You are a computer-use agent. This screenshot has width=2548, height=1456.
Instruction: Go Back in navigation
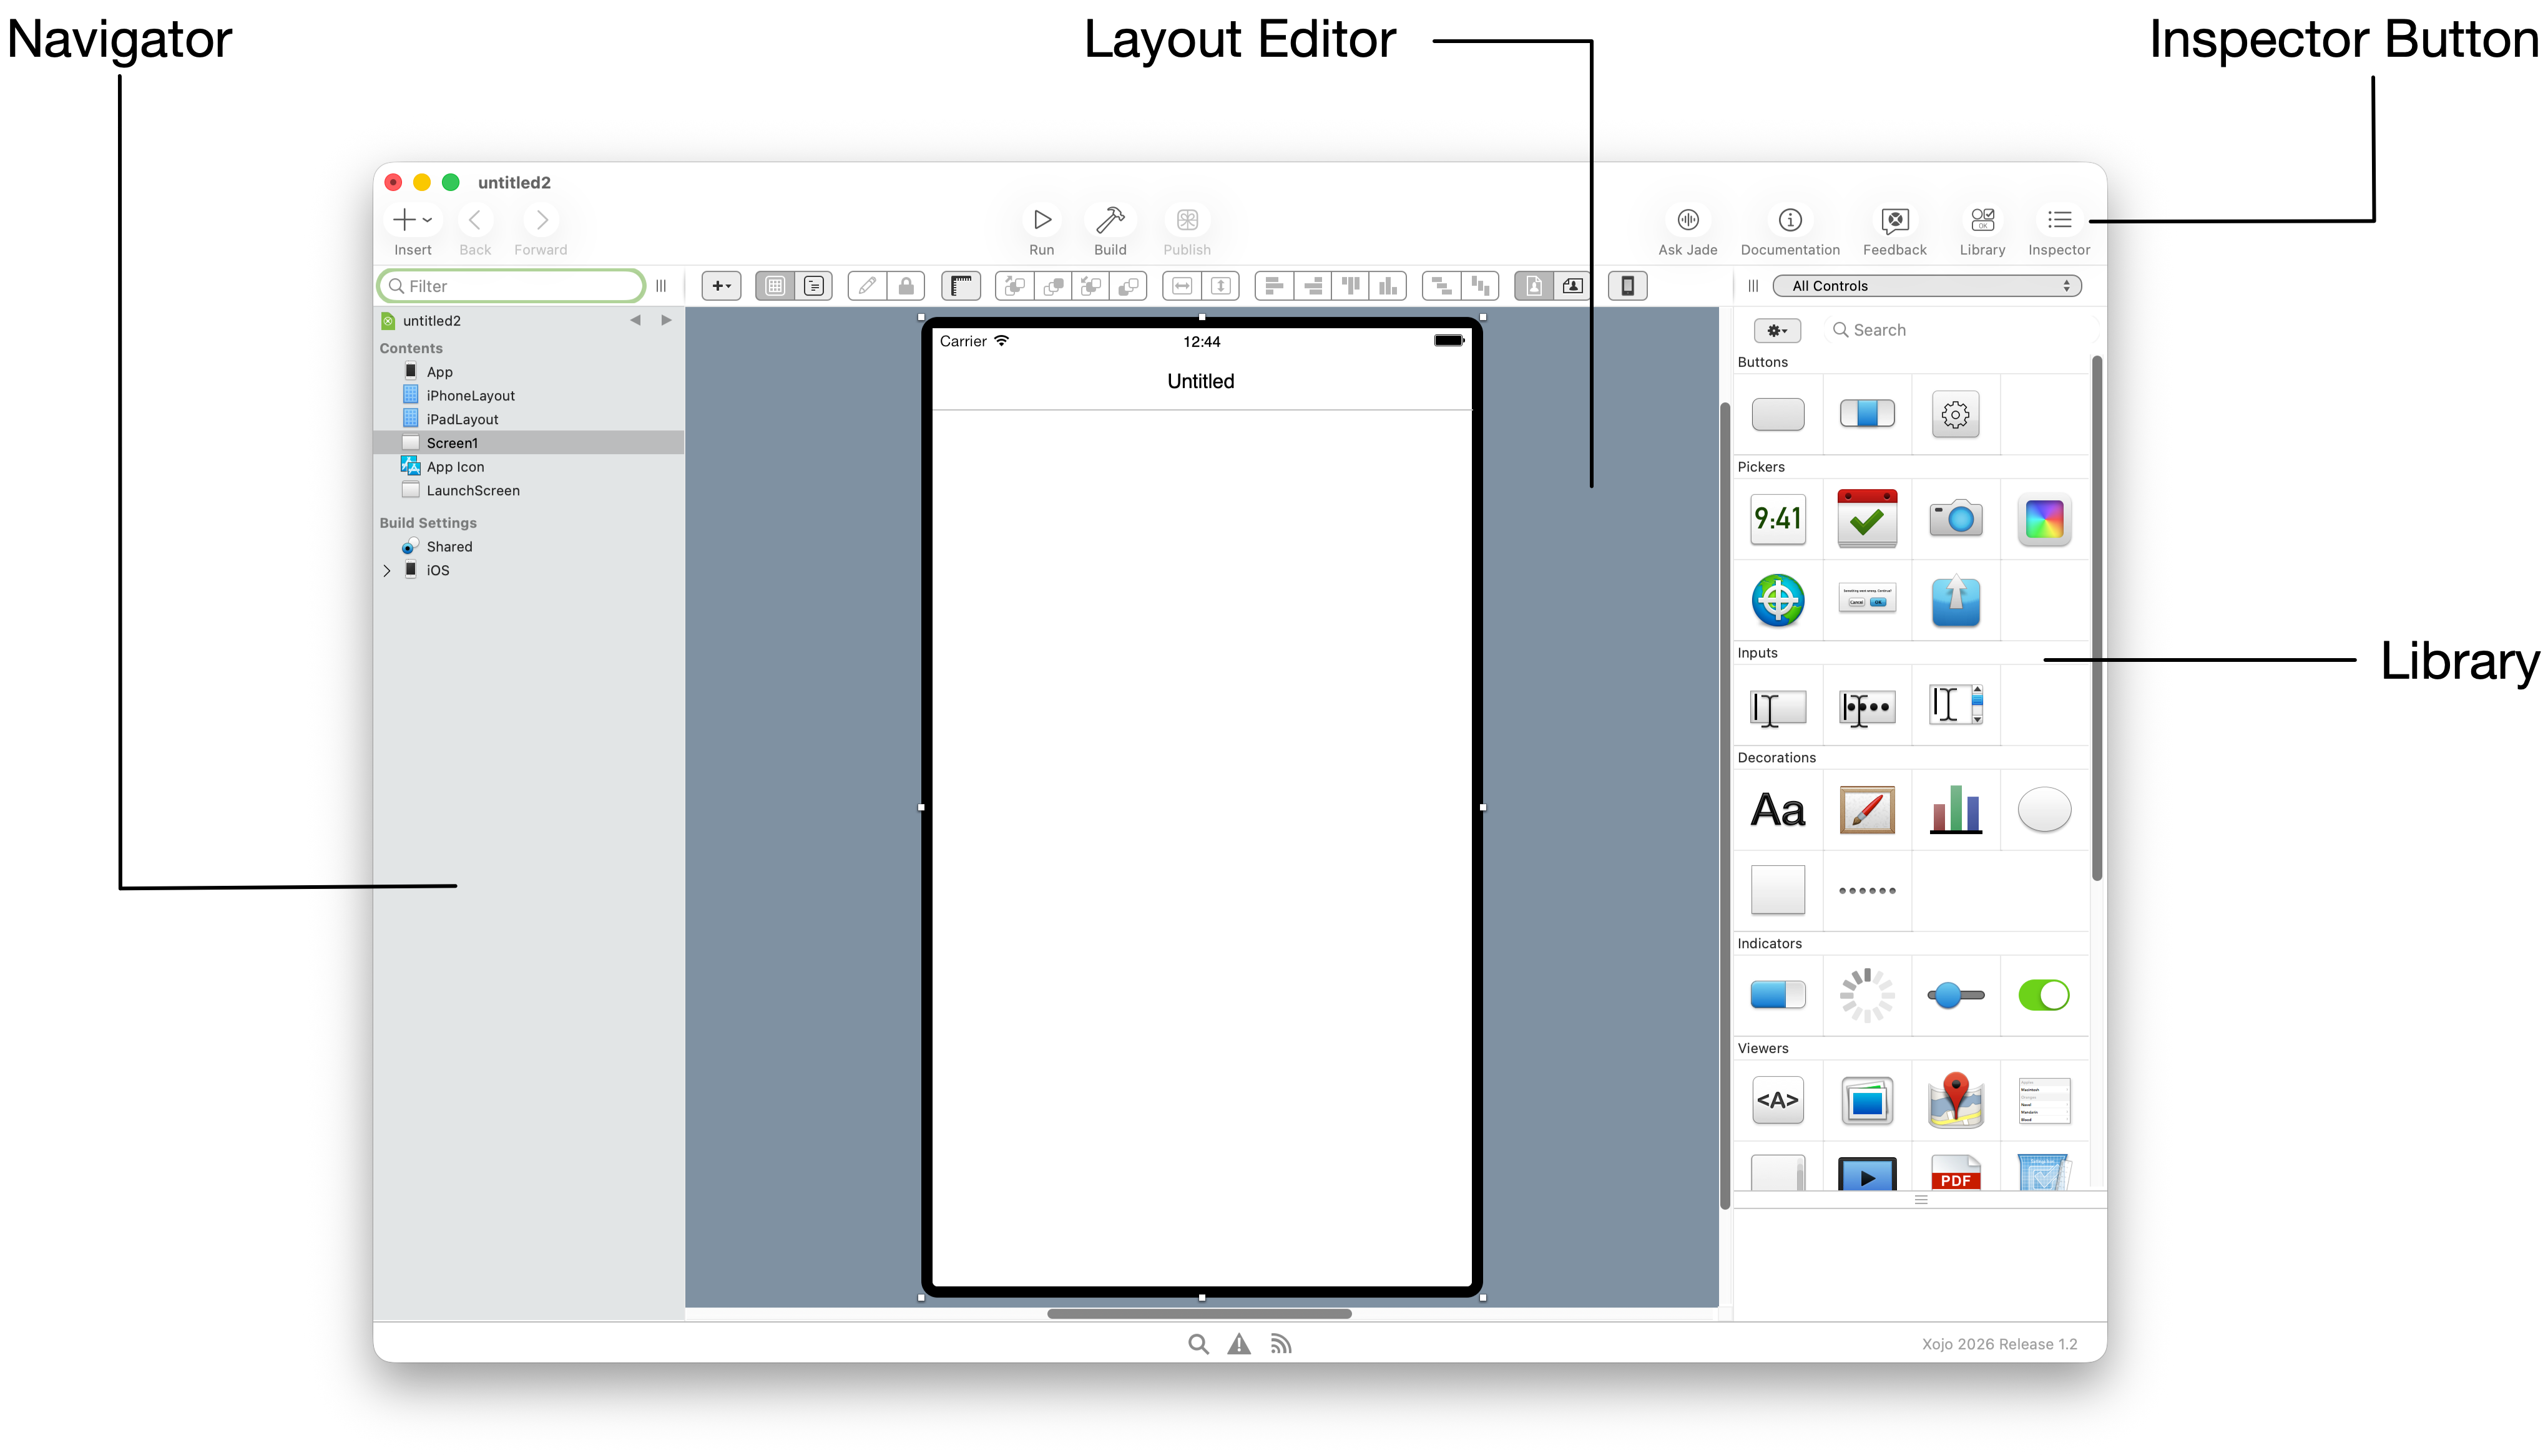(x=475, y=220)
